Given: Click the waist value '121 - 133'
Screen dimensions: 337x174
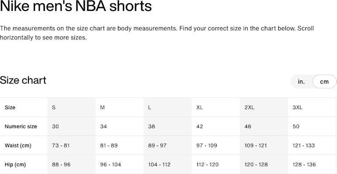Looking at the screenshot, I should tap(304, 145).
